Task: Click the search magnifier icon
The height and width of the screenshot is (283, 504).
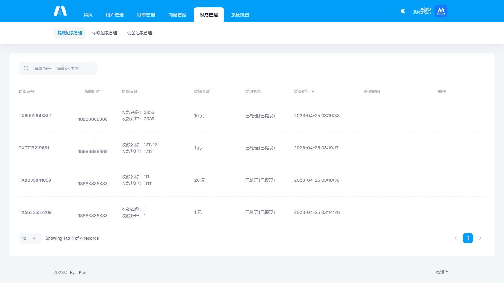Action: pyautogui.click(x=26, y=69)
